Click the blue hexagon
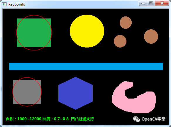This screenshot has width=171, height=127. point(75,93)
